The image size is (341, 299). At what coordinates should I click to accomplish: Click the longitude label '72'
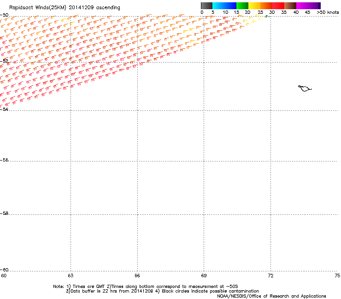(270, 276)
